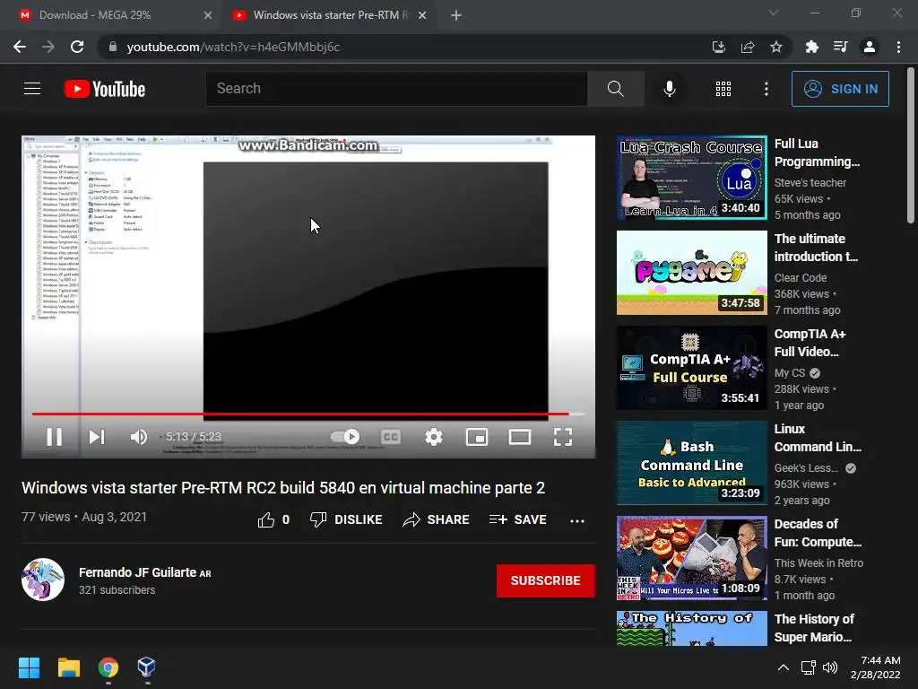This screenshot has height=689, width=918.
Task: Toggle the autoplay switch
Action: tap(345, 437)
